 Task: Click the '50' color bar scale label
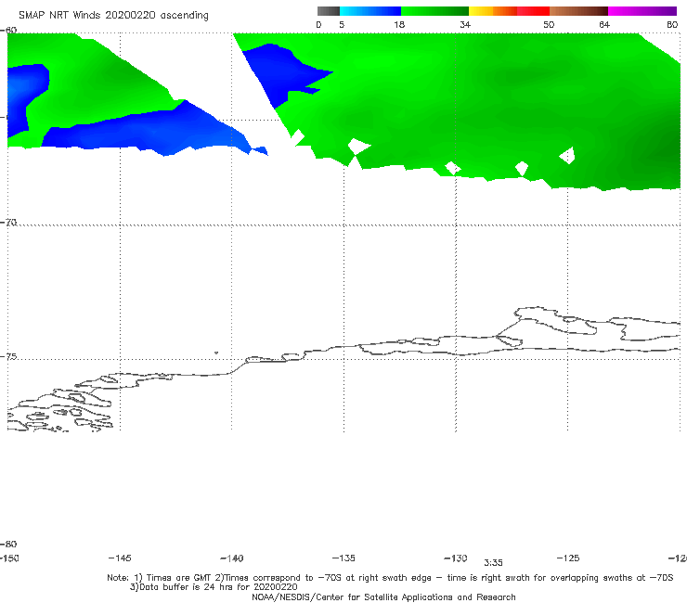point(549,25)
